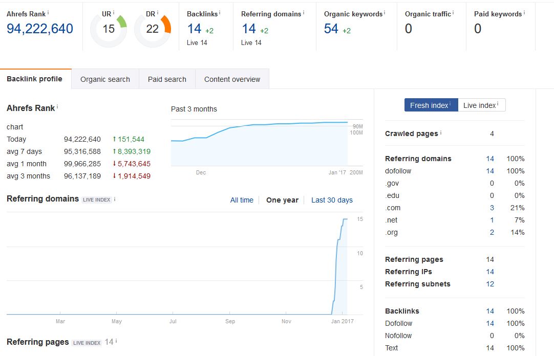Switch to Fresh index
The width and height of the screenshot is (554, 356).
coord(431,105)
